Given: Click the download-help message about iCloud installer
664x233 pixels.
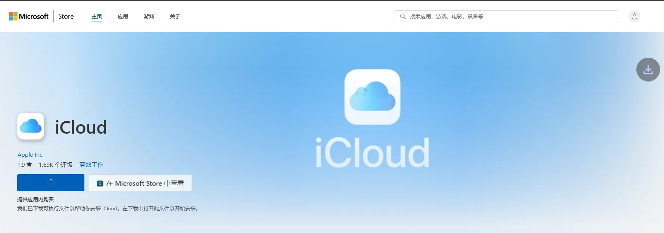Looking at the screenshot, I should (x=108, y=208).
